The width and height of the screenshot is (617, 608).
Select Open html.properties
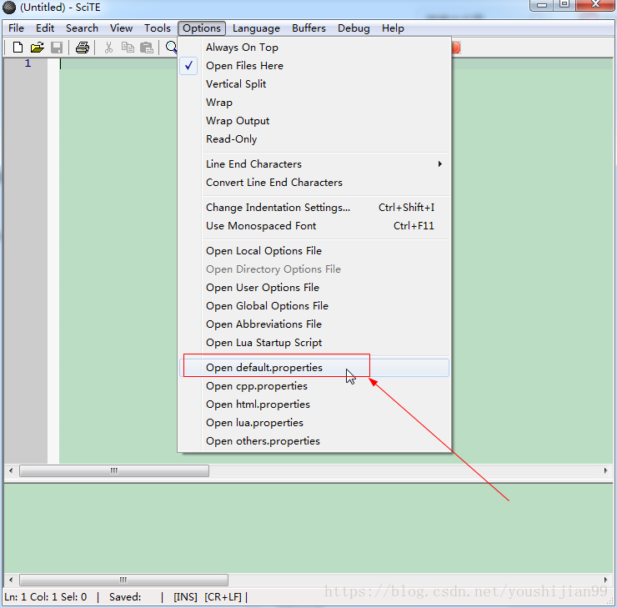tap(315, 404)
